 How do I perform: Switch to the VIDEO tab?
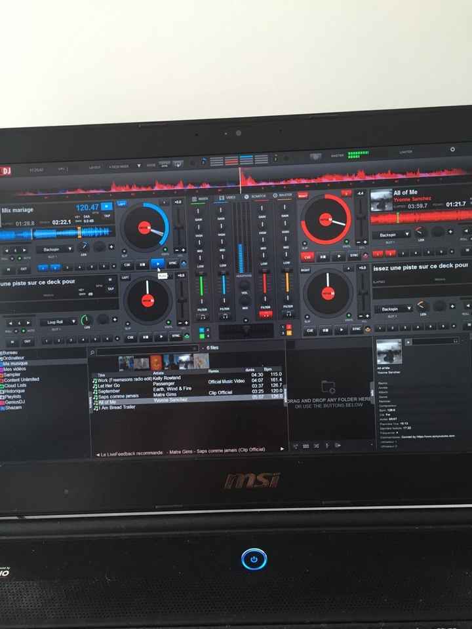pyautogui.click(x=227, y=198)
